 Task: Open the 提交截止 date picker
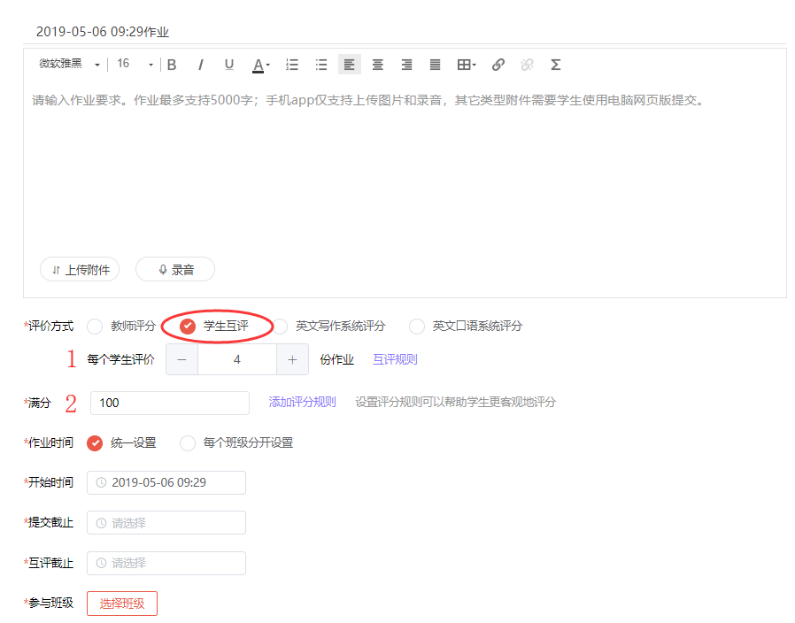click(166, 523)
